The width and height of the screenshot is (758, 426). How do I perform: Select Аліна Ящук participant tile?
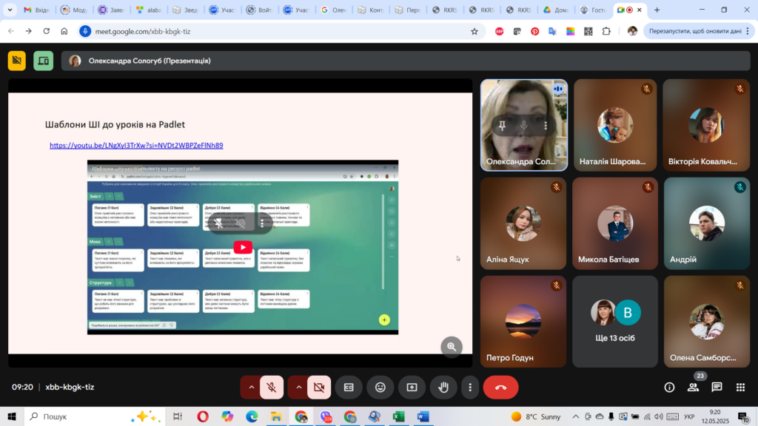coord(523,223)
